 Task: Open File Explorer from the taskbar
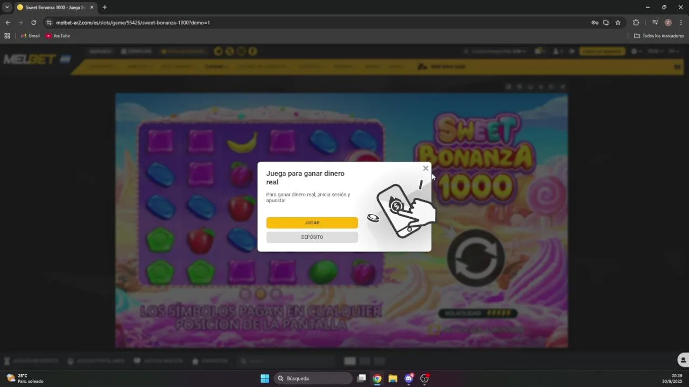[x=393, y=378]
